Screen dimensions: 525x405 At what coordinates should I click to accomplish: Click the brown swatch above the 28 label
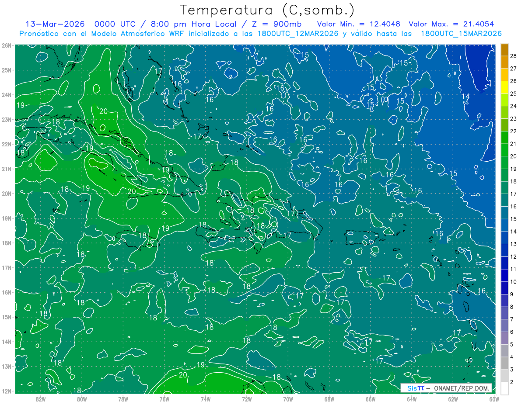(504, 50)
